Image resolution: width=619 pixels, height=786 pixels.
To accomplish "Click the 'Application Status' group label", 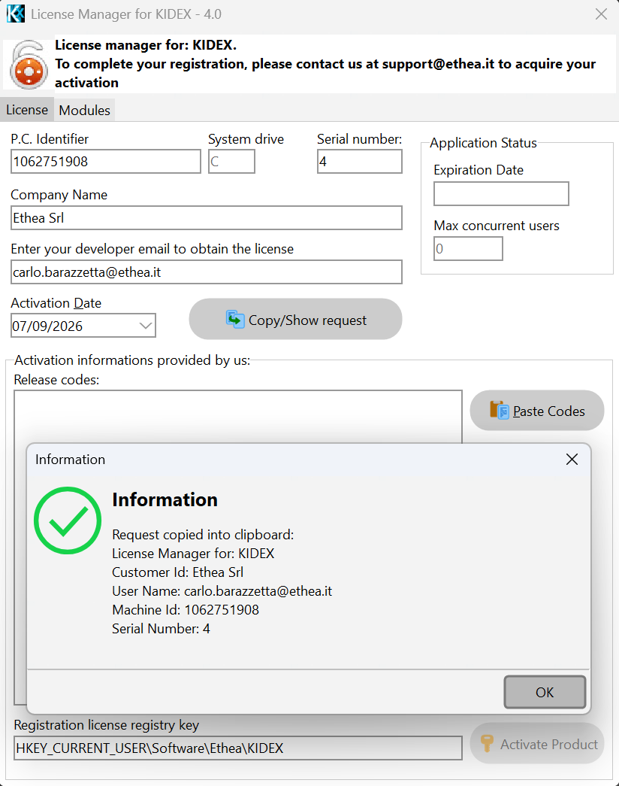I will point(483,143).
